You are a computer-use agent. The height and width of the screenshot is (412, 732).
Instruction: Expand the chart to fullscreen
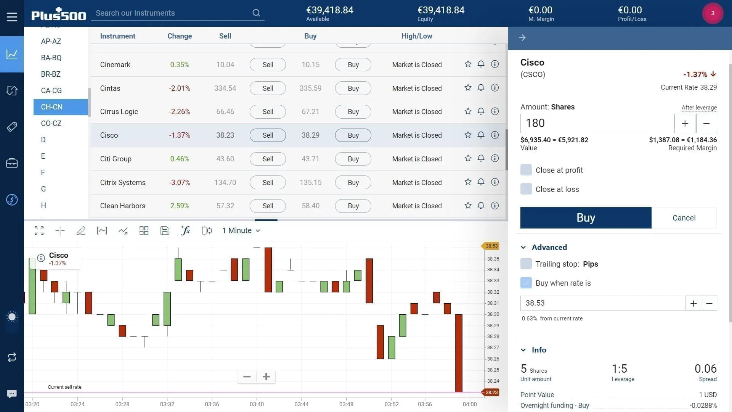[39, 230]
